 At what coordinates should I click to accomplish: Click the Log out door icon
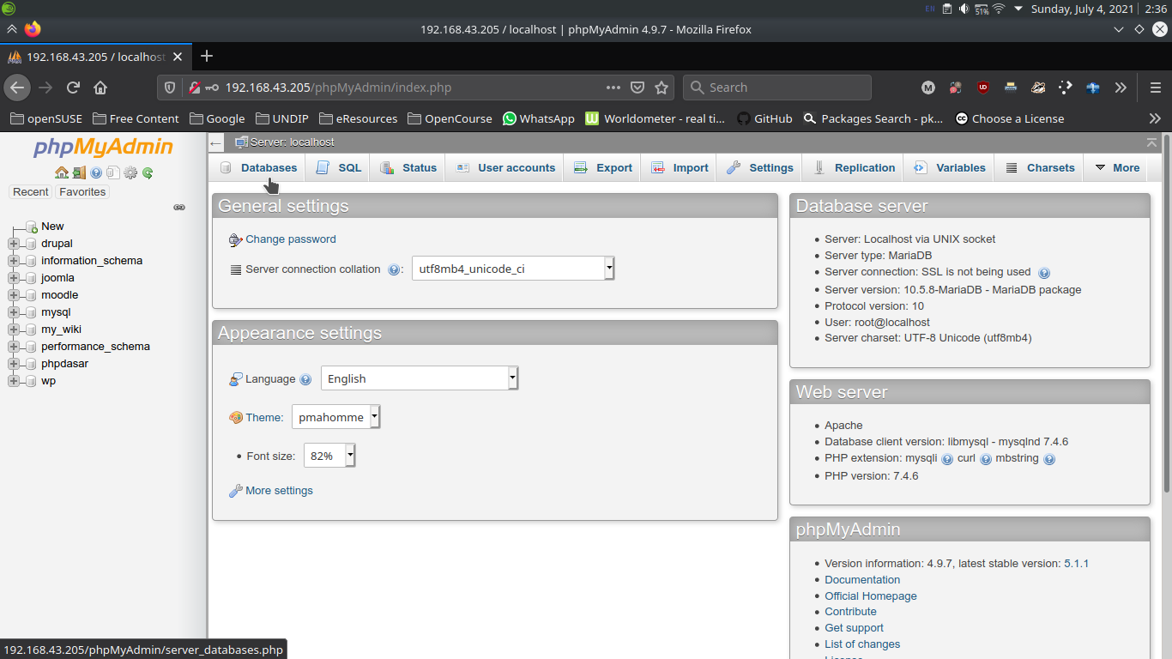tap(79, 172)
